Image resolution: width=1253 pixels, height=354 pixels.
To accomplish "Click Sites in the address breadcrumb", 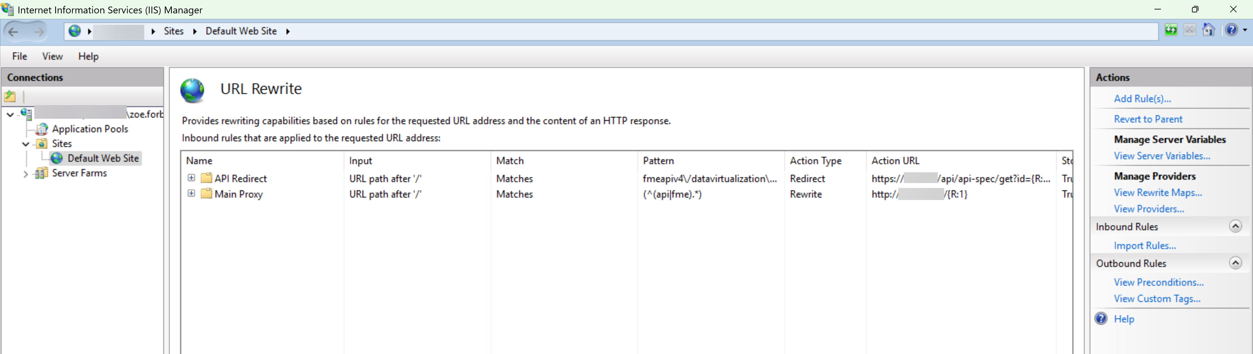I will click(174, 31).
